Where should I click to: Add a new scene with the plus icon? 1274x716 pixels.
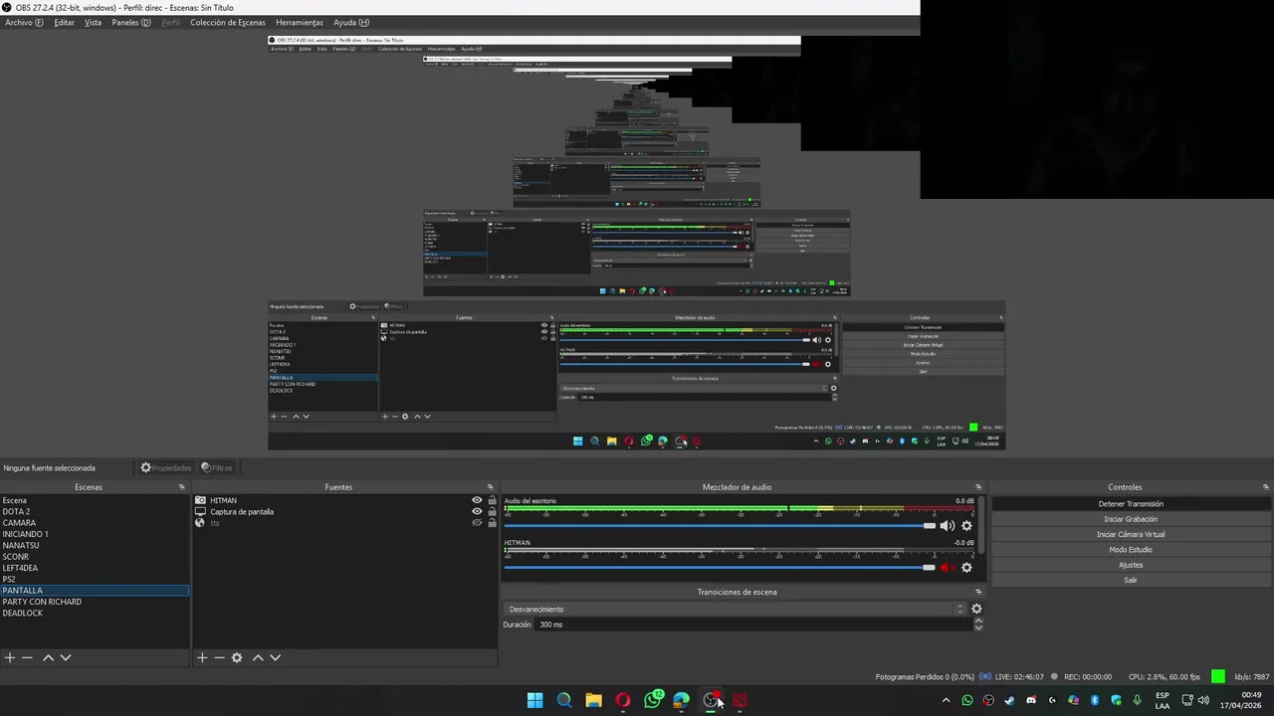click(10, 657)
